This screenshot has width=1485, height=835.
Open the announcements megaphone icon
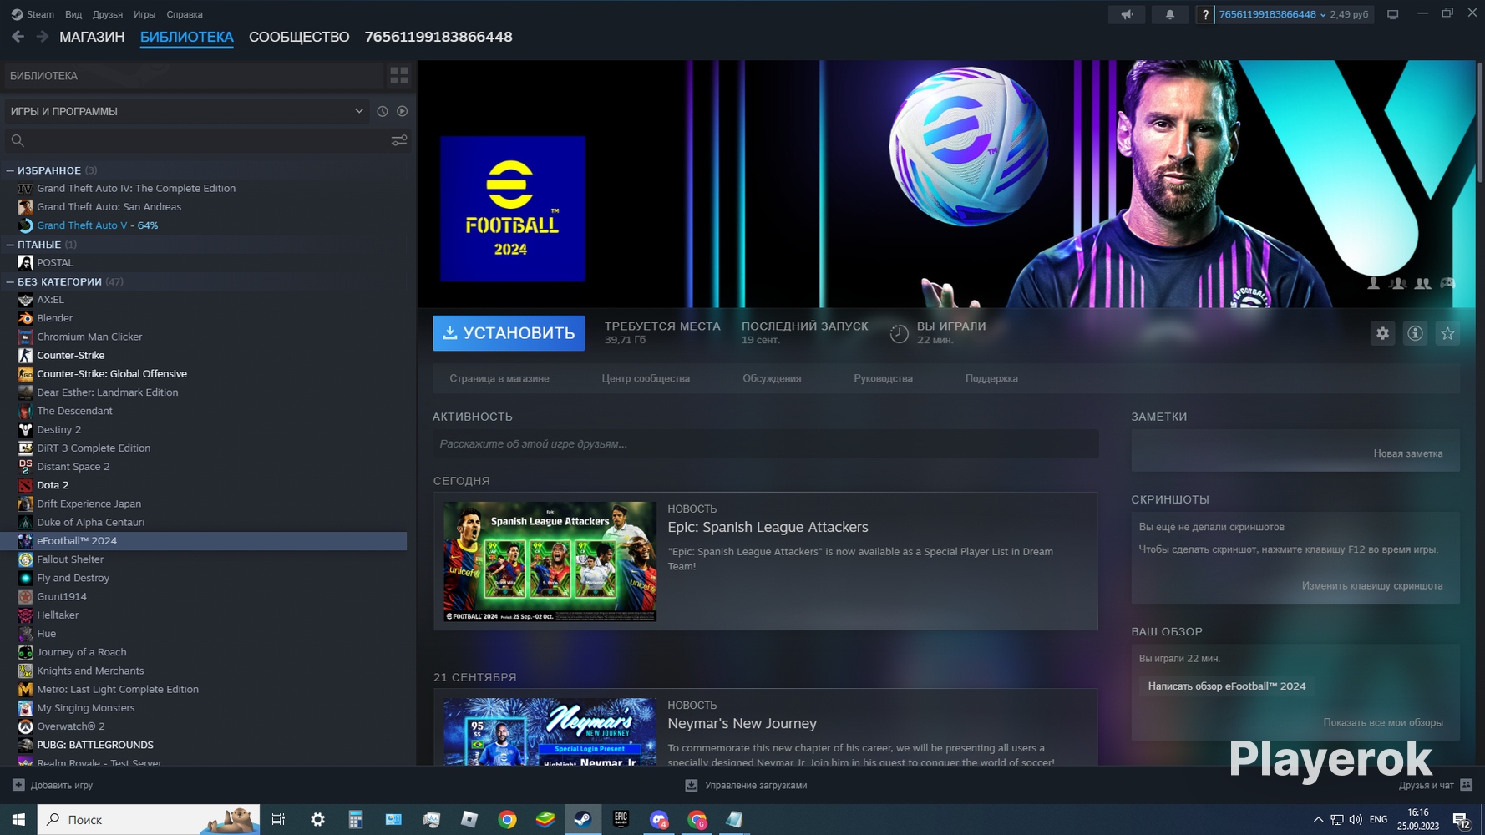click(1127, 14)
